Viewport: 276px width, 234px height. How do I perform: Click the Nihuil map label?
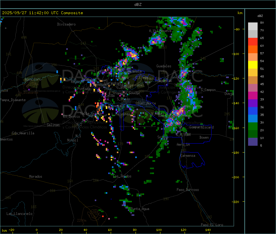[x=73, y=140]
